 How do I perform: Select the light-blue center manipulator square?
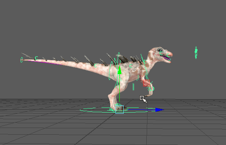click(x=119, y=109)
